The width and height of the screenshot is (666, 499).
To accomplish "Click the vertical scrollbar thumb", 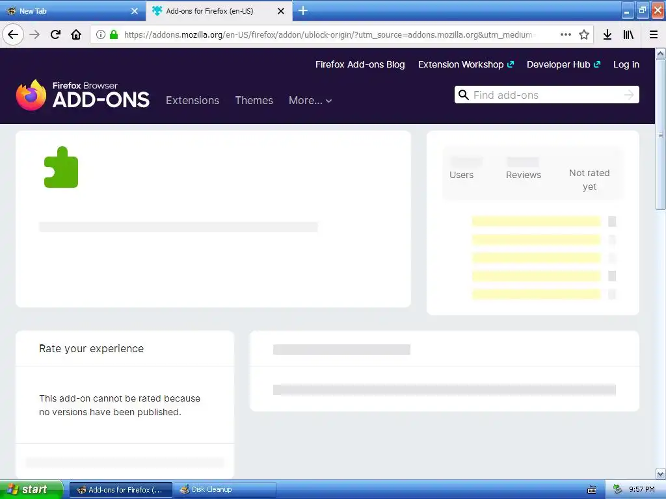I will point(661,134).
